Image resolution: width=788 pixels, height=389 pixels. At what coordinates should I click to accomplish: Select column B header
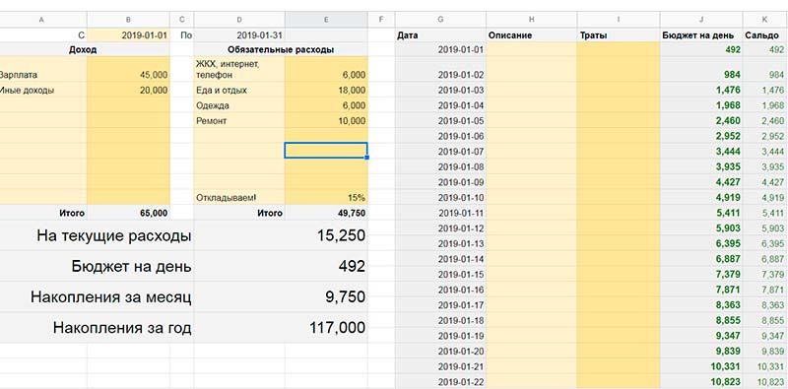(x=128, y=20)
